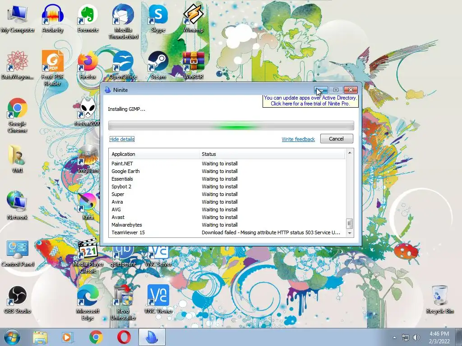This screenshot has width=462, height=346.
Task: Select the Malwarebytes row
Action: 227,225
